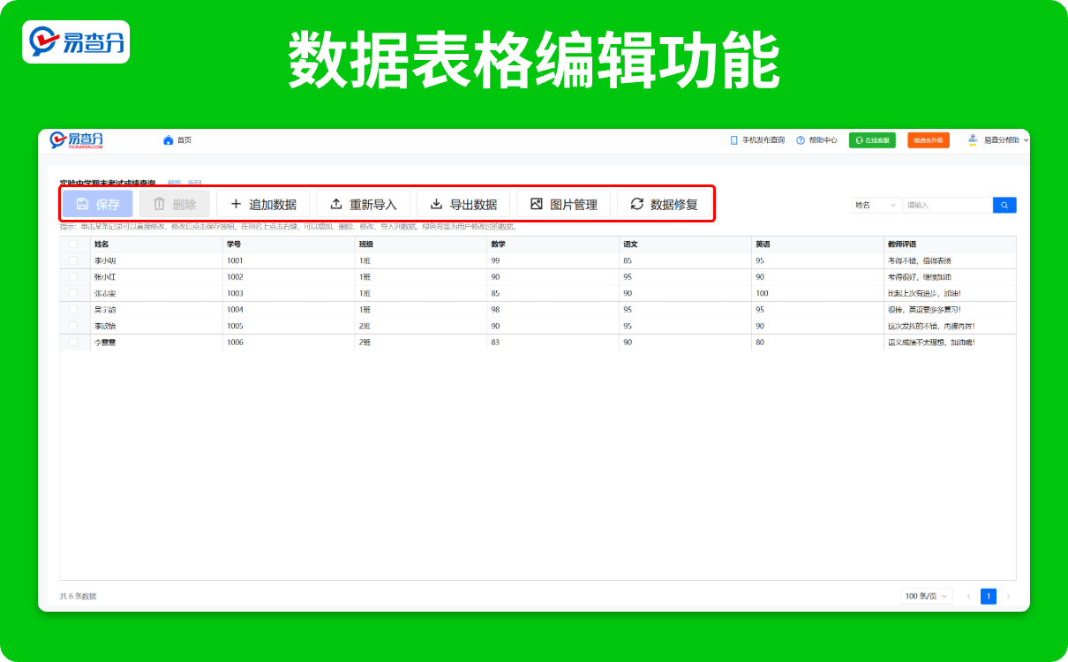Click the 删除 trash icon
The width and height of the screenshot is (1068, 662).
161,204
